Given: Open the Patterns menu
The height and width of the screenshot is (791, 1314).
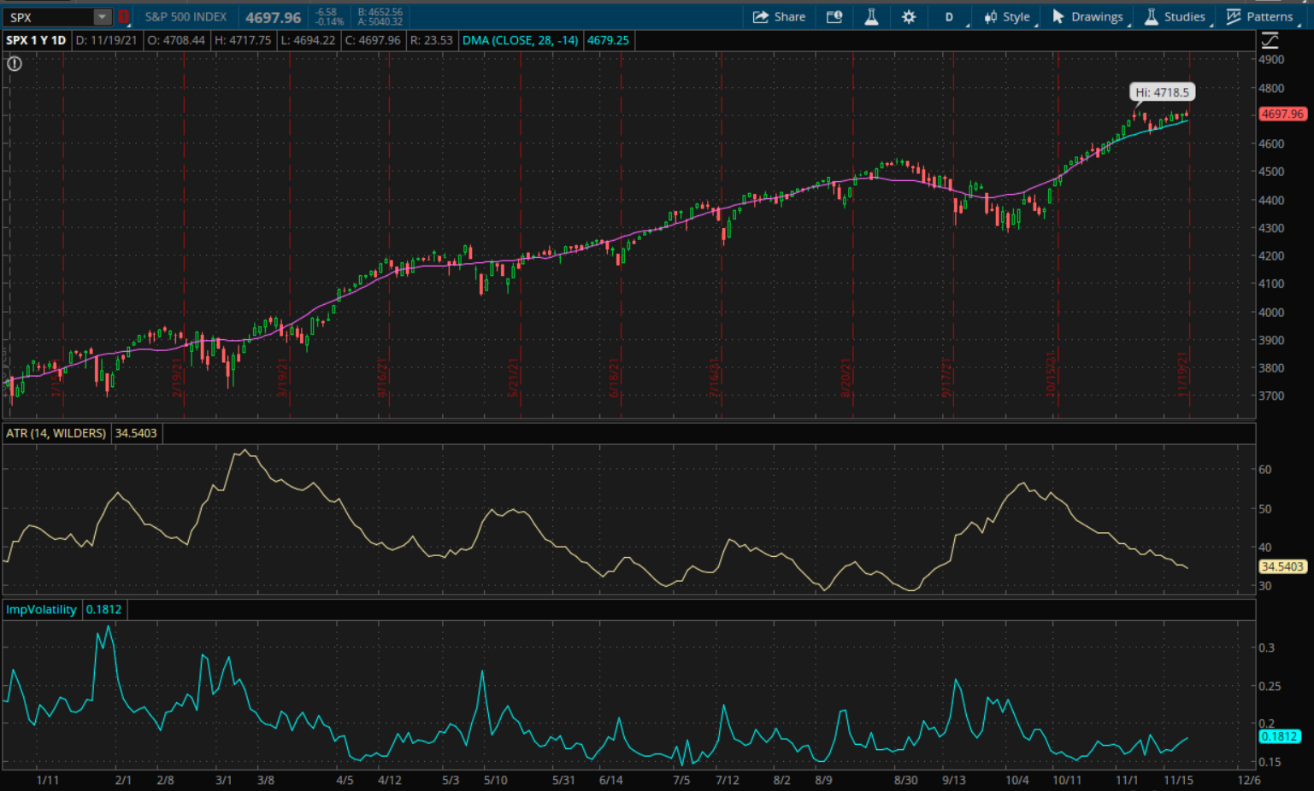Looking at the screenshot, I should click(x=1260, y=16).
